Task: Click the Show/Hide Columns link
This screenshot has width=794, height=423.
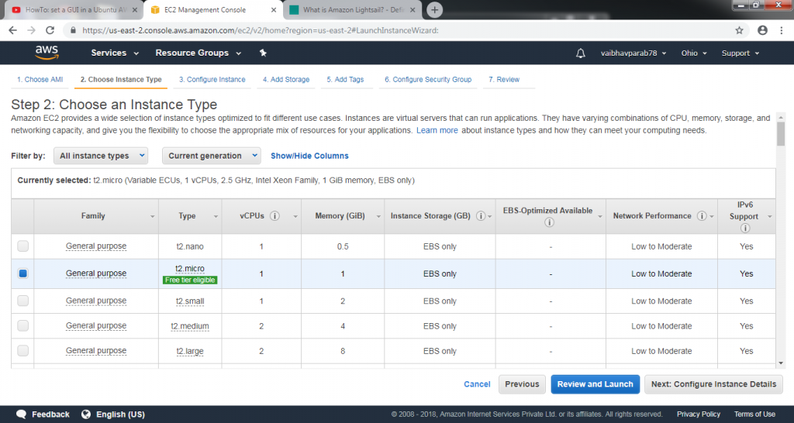Action: 309,156
